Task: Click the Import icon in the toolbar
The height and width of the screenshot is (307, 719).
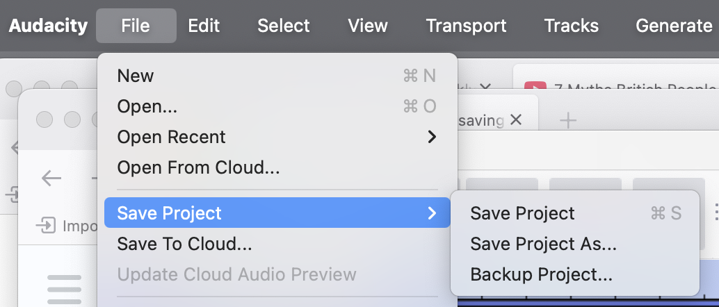Action: (x=47, y=226)
